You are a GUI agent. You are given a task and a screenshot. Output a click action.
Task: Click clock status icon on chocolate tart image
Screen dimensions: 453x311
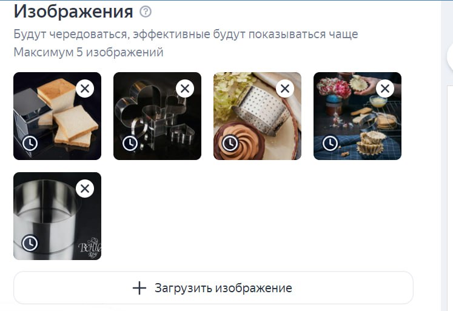[x=230, y=143]
